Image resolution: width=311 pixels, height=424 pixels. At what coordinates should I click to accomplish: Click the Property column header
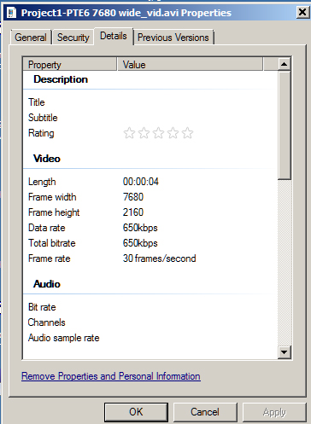pos(70,64)
